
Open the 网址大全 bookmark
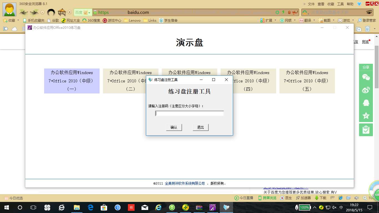(x=71, y=20)
